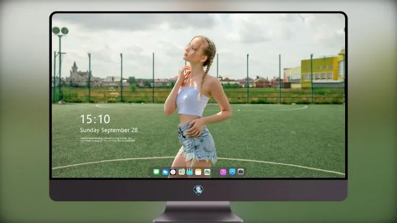
Task: Click the Sunday September 28 date text
Action: [x=109, y=130]
